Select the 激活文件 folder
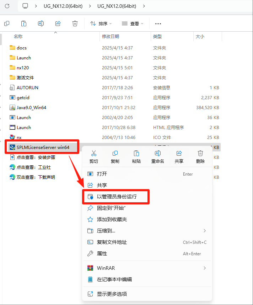Screen dimensions: 253x305 click(x=25, y=77)
